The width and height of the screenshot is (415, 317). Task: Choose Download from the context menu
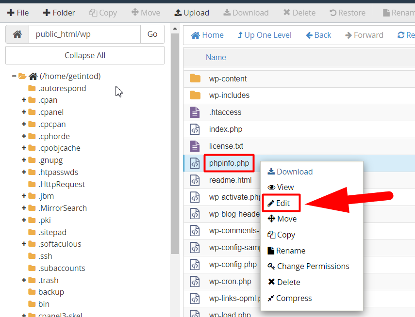point(290,172)
